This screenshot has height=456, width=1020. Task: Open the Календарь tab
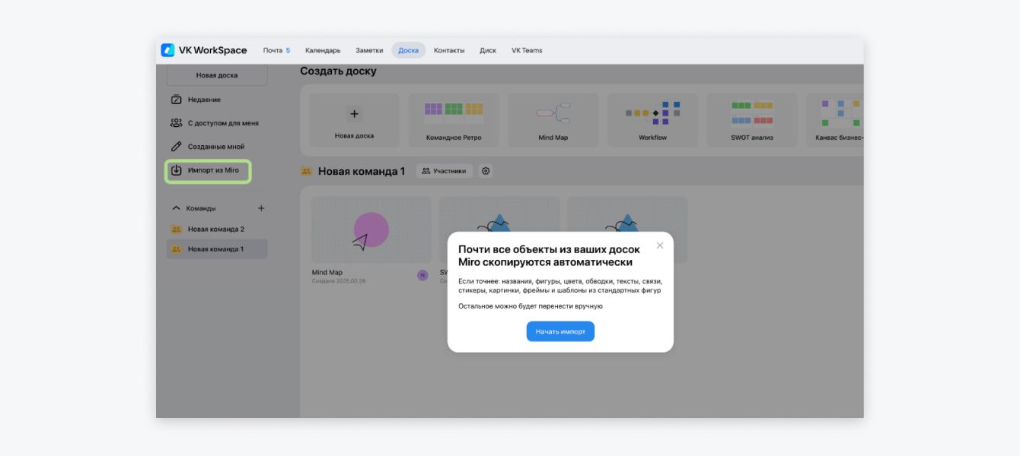click(x=323, y=50)
